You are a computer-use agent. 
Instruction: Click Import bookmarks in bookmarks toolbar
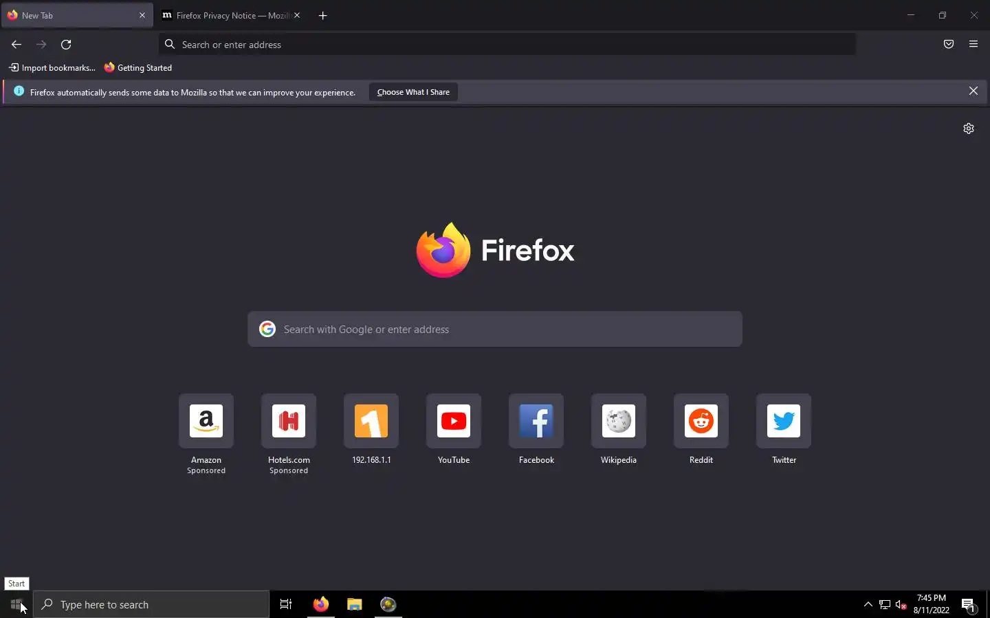[x=52, y=67]
